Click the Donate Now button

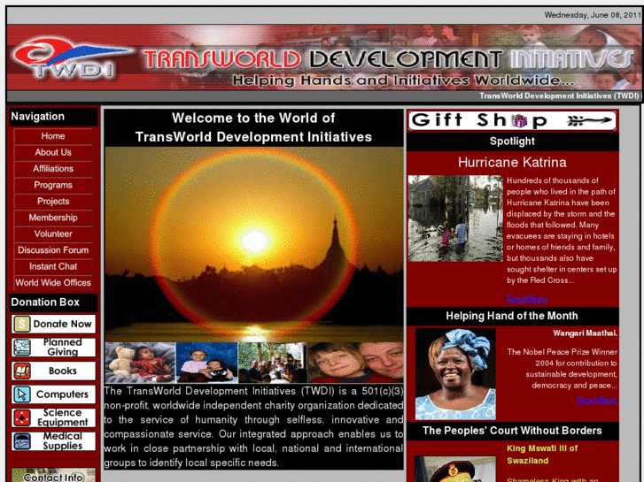tap(53, 324)
